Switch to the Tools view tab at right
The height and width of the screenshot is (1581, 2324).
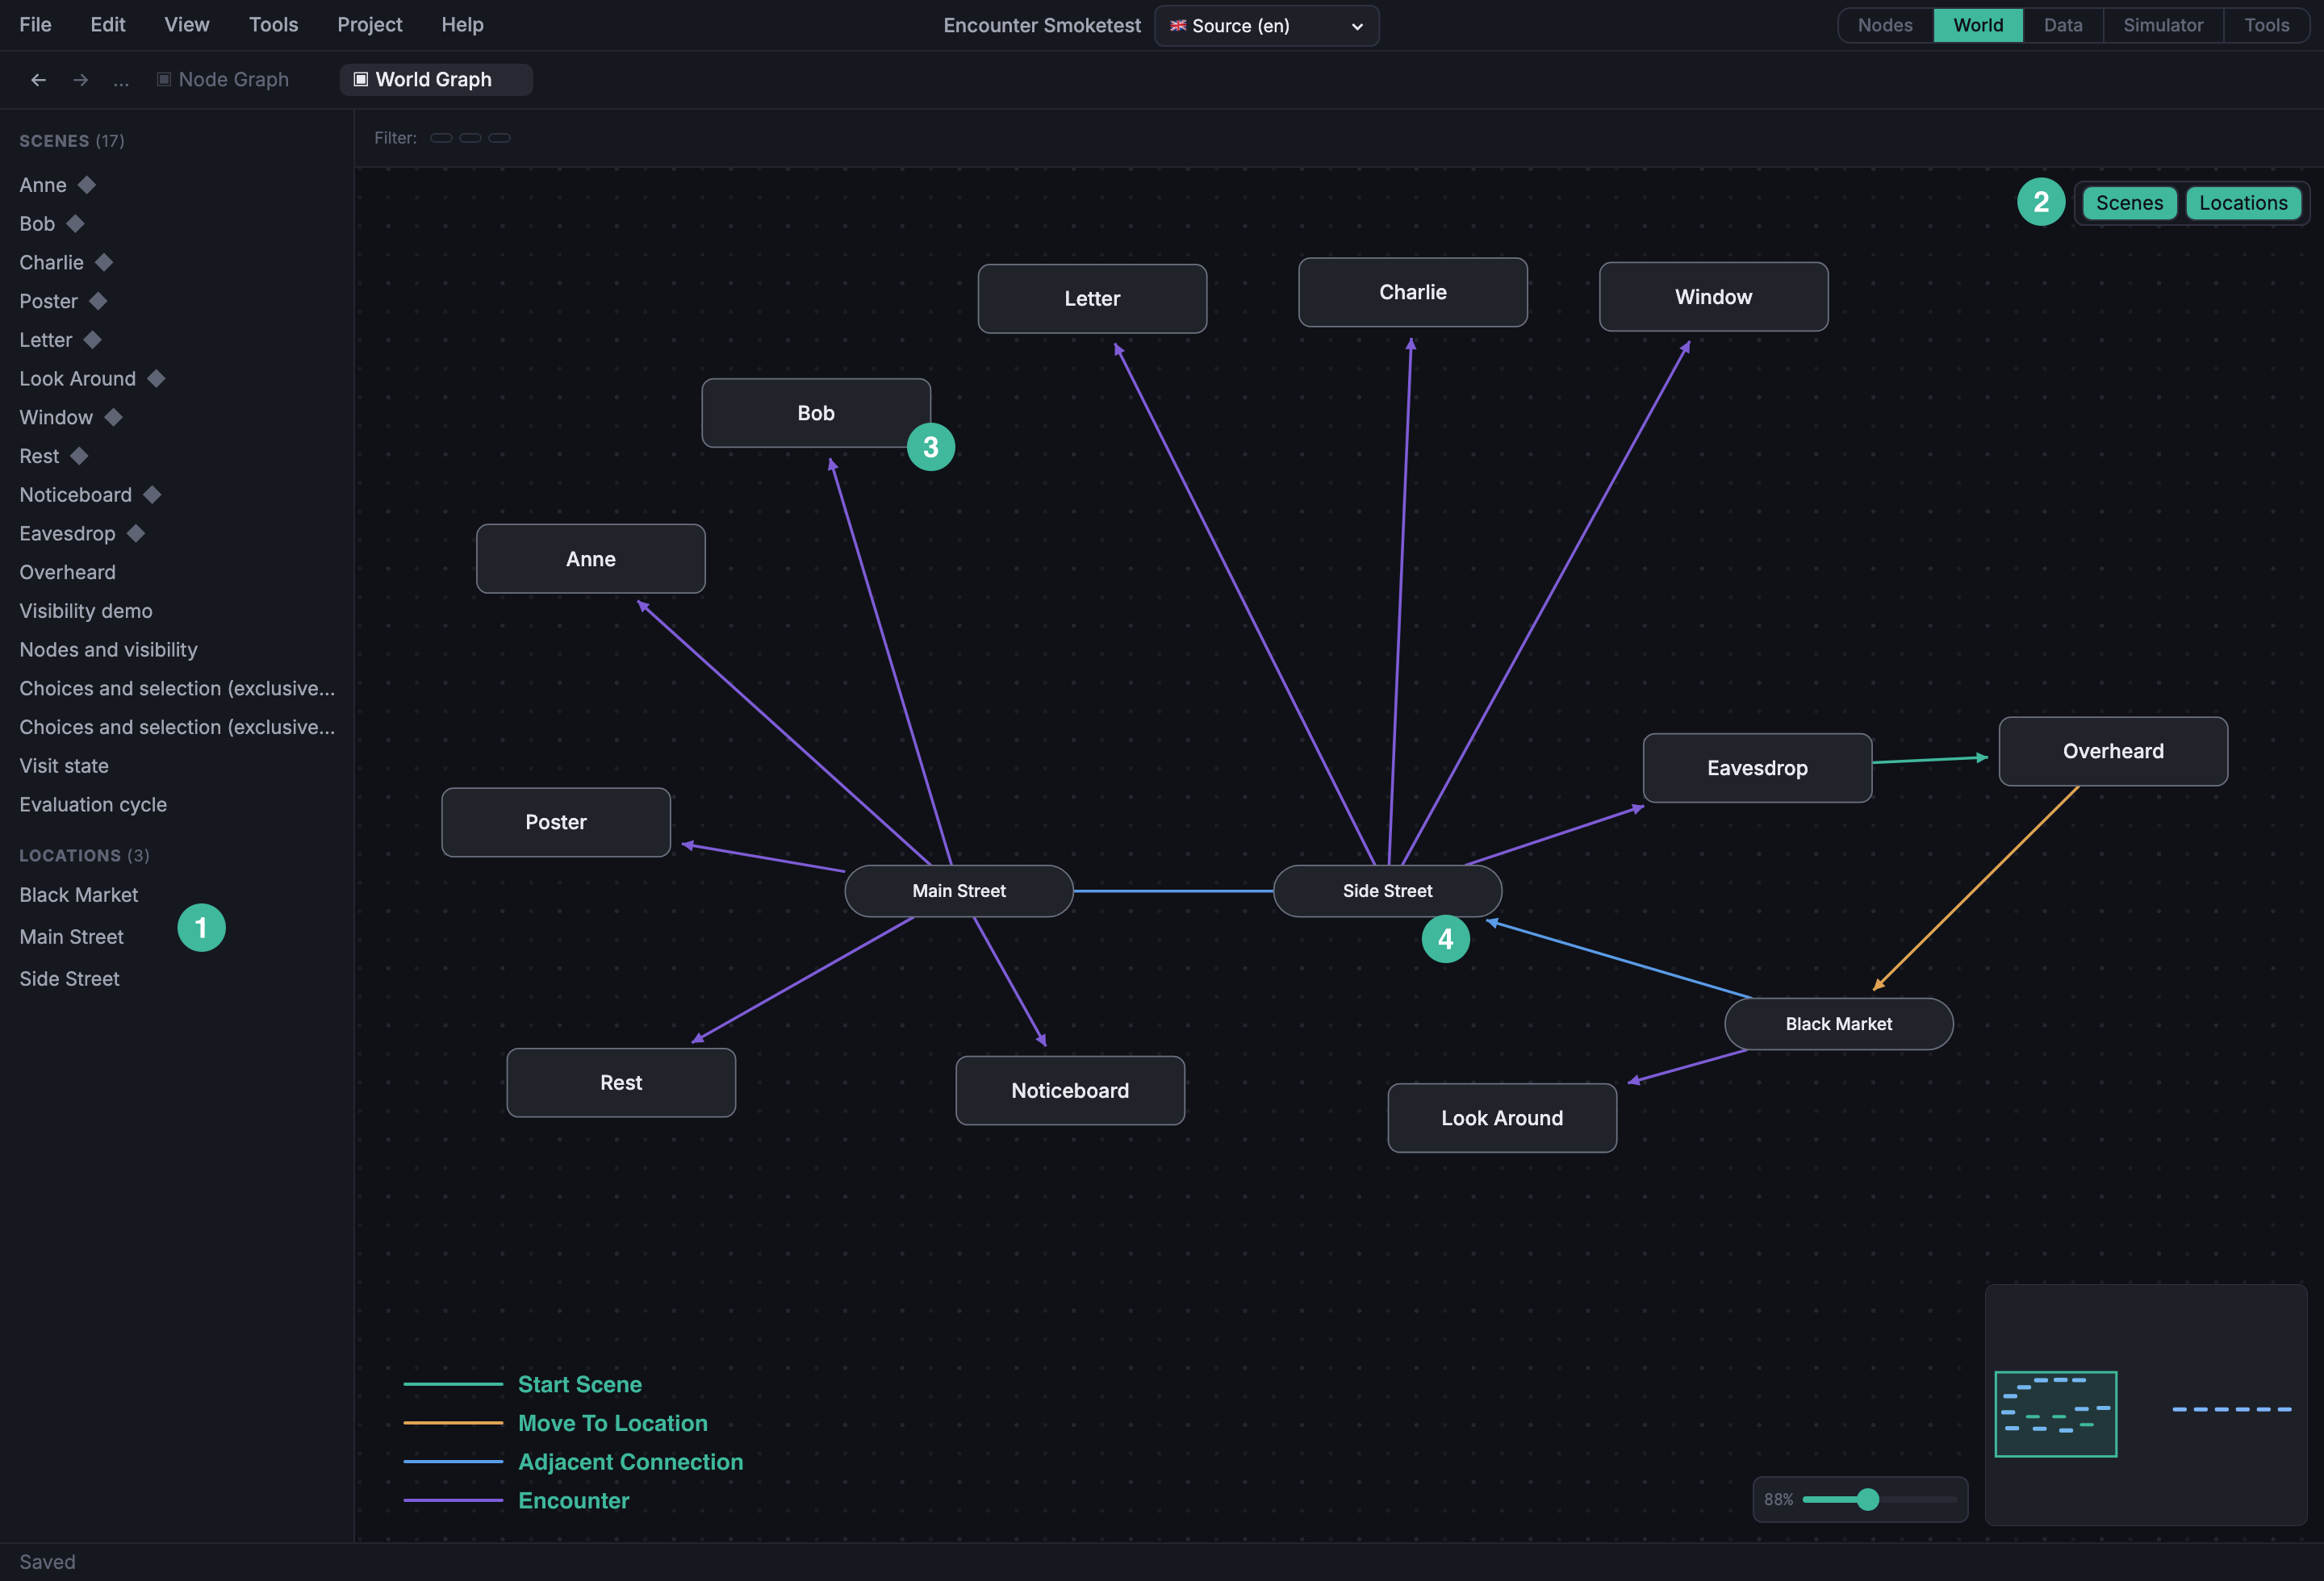[2266, 25]
